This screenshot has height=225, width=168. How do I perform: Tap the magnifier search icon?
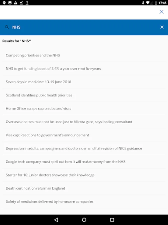7,27
